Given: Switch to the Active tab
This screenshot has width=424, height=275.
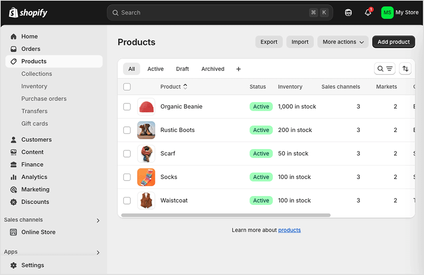Looking at the screenshot, I should pyautogui.click(x=155, y=69).
